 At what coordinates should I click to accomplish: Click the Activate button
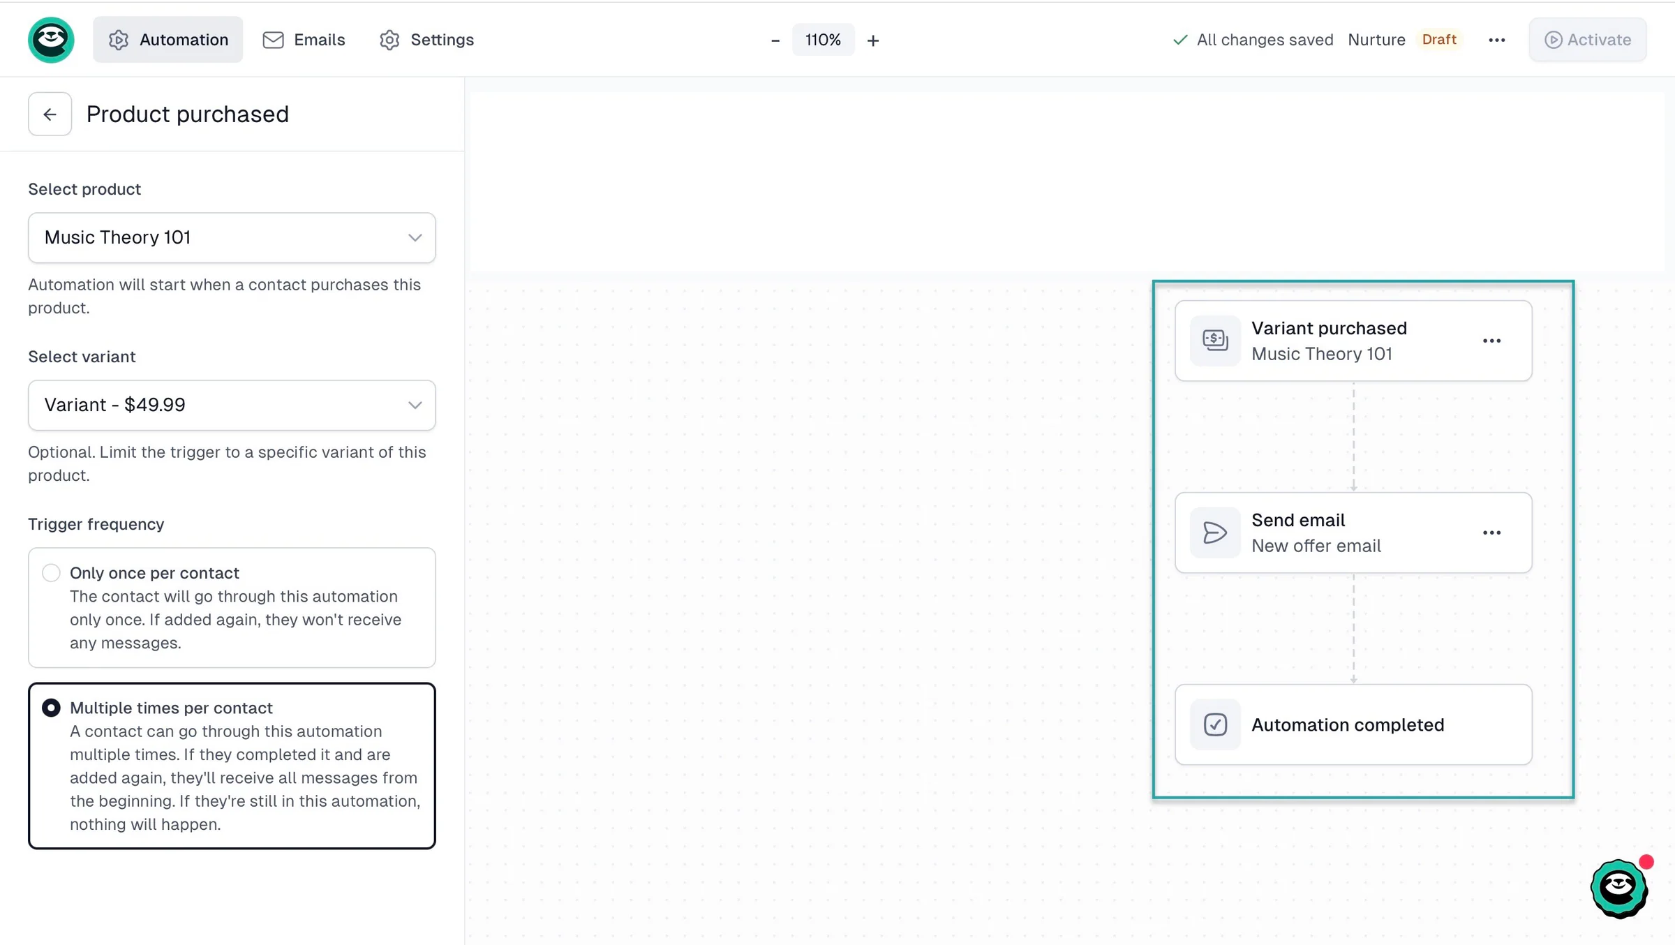[1588, 40]
